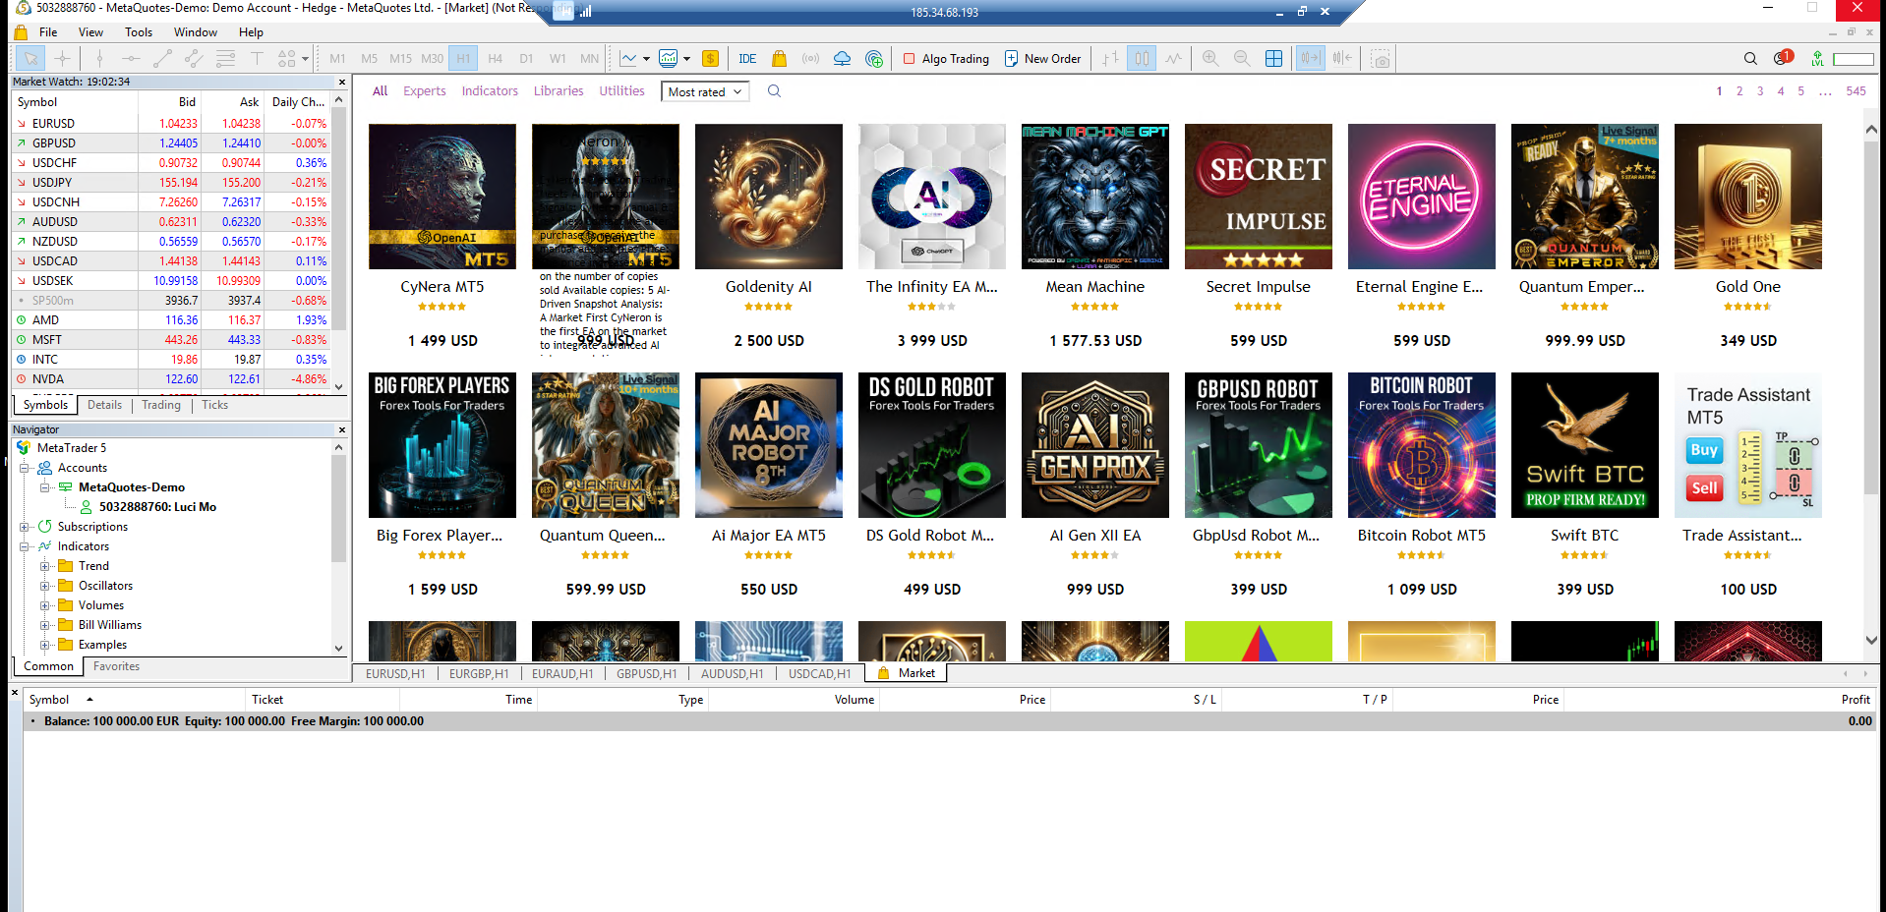The width and height of the screenshot is (1886, 912).
Task: Switch chart to line chart mode
Action: [x=1173, y=59]
